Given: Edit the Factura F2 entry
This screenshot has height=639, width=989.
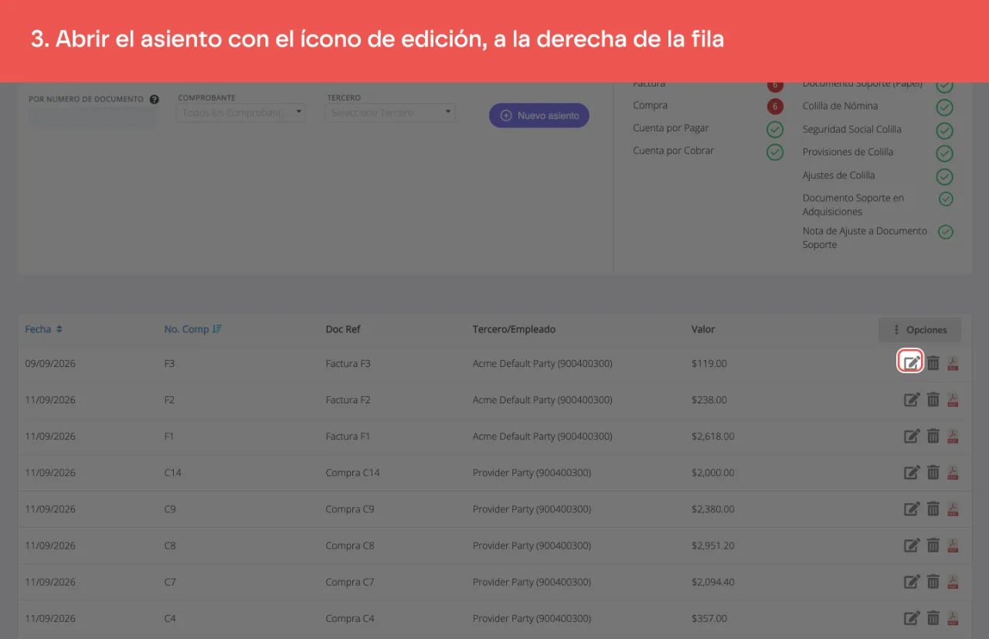Looking at the screenshot, I should tap(912, 399).
